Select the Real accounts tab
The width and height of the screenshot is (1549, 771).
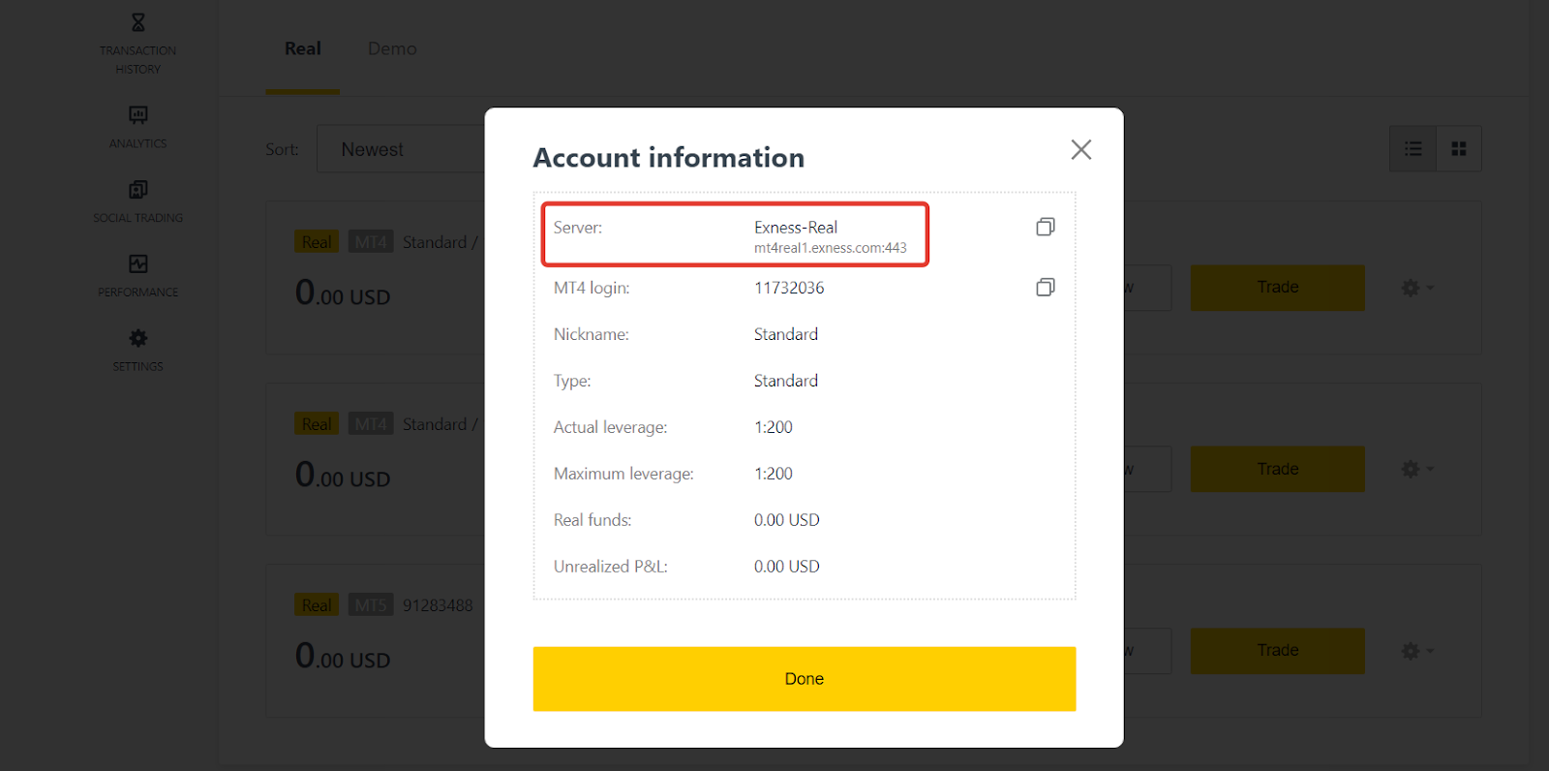[302, 48]
